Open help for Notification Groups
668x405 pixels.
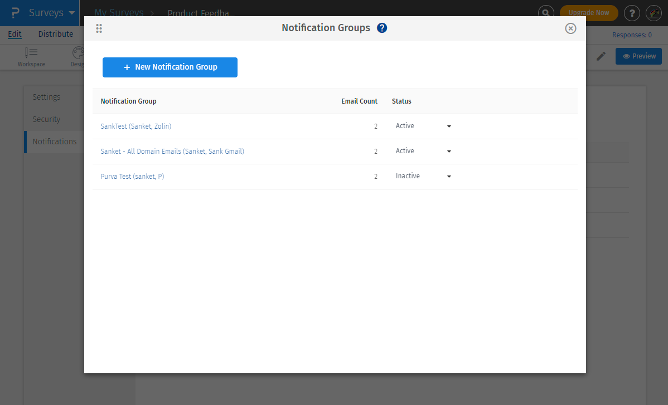[382, 28]
